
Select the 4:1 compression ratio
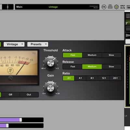[x=80, y=78]
